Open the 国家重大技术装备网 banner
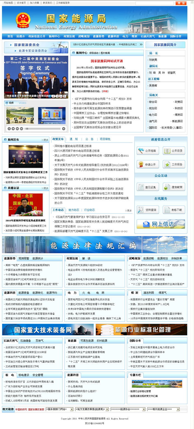The image size is (194, 429). click(x=48, y=329)
